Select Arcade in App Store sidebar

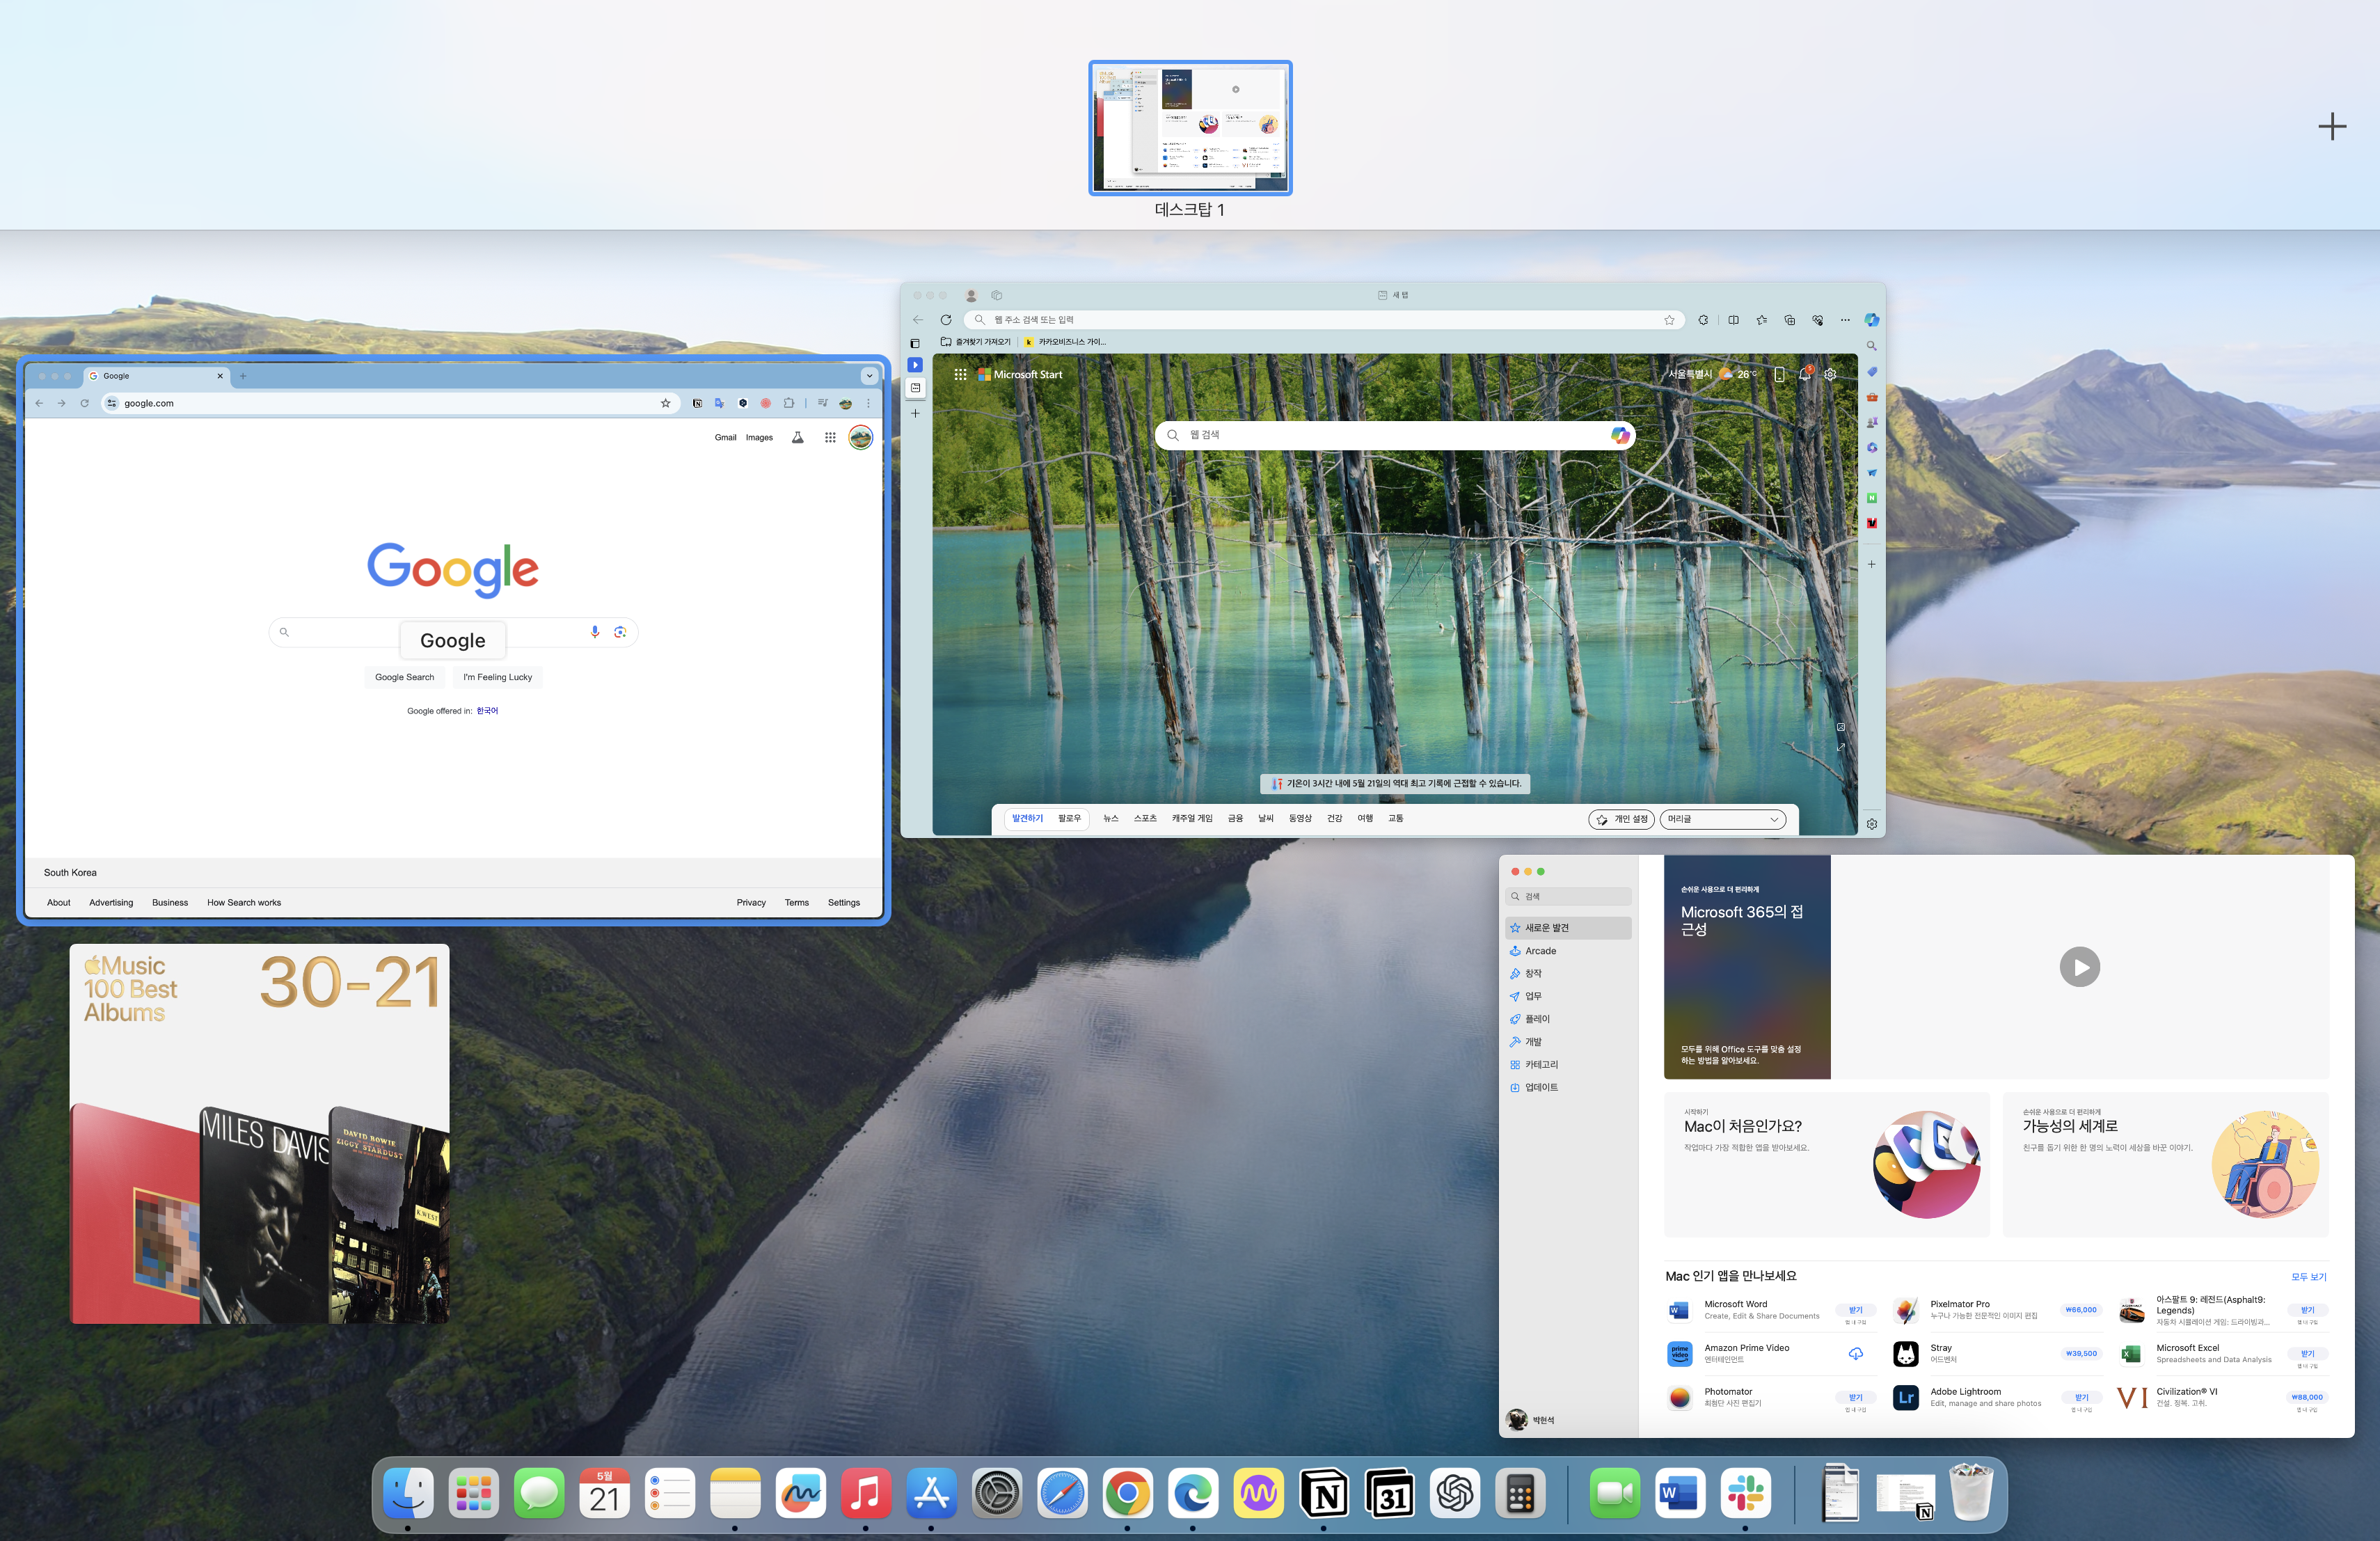pyautogui.click(x=1540, y=951)
